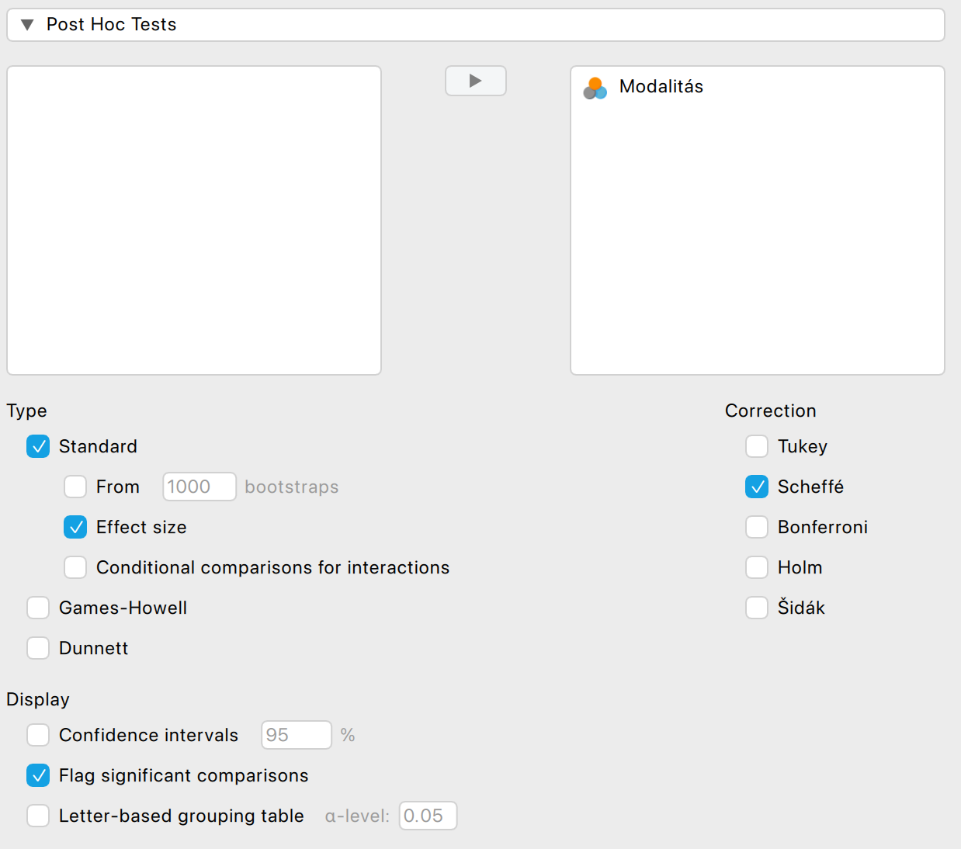Click the arrow button to move variable
This screenshot has height=849, width=961.
point(475,81)
